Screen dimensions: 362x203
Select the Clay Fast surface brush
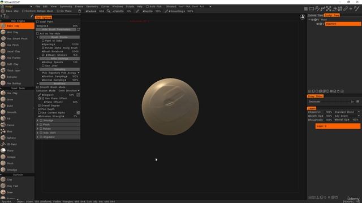[18, 186]
